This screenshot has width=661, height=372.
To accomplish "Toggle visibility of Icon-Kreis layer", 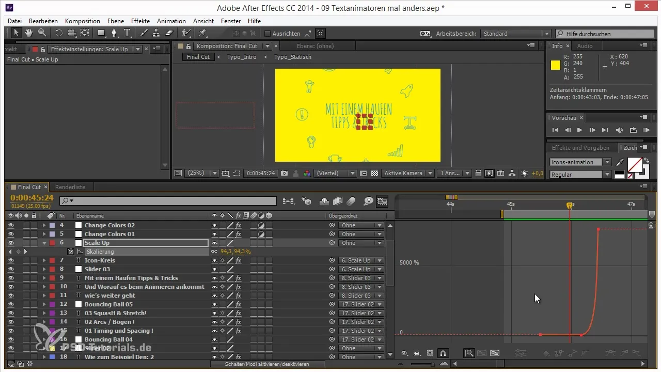I will [11, 260].
